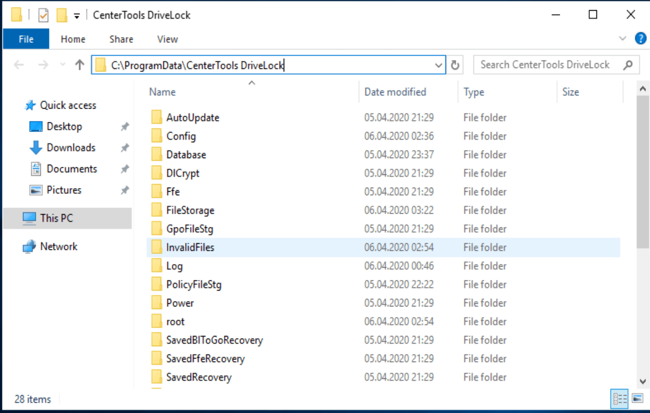Open Customize Quick Access Toolbar dropdown
The image size is (650, 413).
pos(77,16)
